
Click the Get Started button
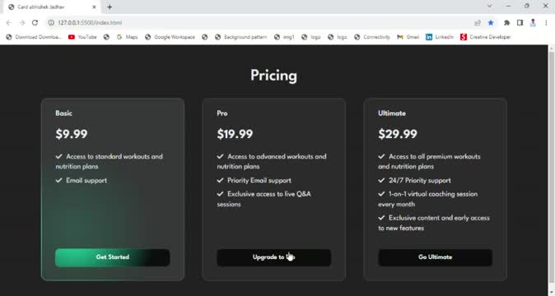coord(113,257)
